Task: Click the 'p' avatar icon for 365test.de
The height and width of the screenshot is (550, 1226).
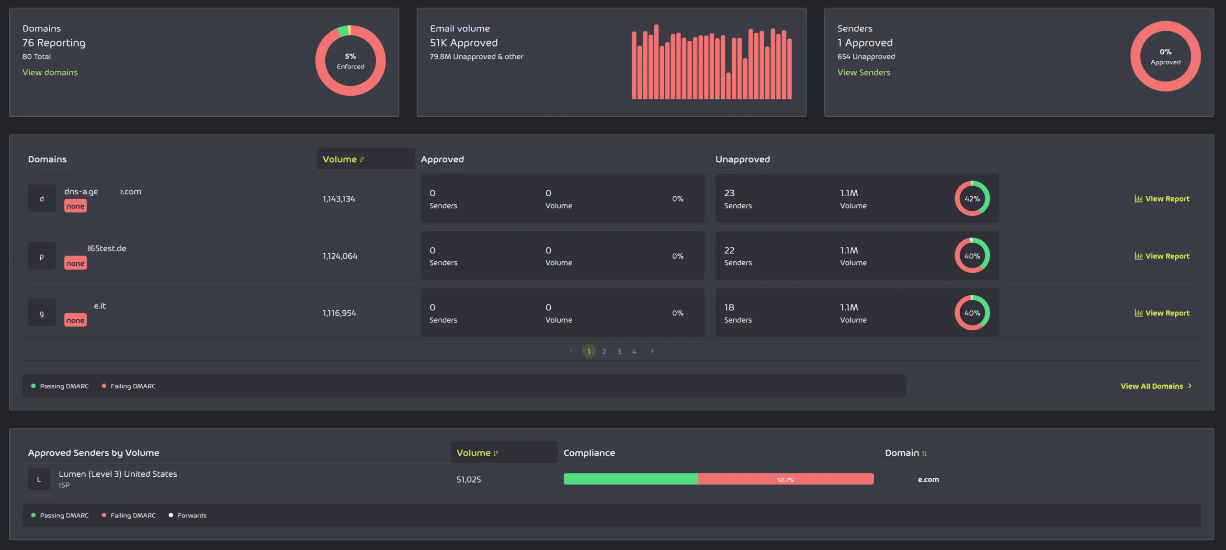Action: [x=41, y=256]
